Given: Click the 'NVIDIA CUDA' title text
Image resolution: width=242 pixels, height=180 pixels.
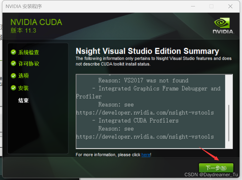Looking at the screenshot, I should [x=36, y=22].
